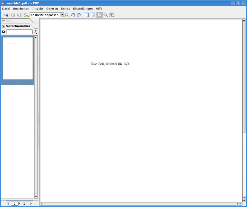Switch to the Inhalt tab
The height and width of the screenshot is (207, 247).
[x=10, y=21]
